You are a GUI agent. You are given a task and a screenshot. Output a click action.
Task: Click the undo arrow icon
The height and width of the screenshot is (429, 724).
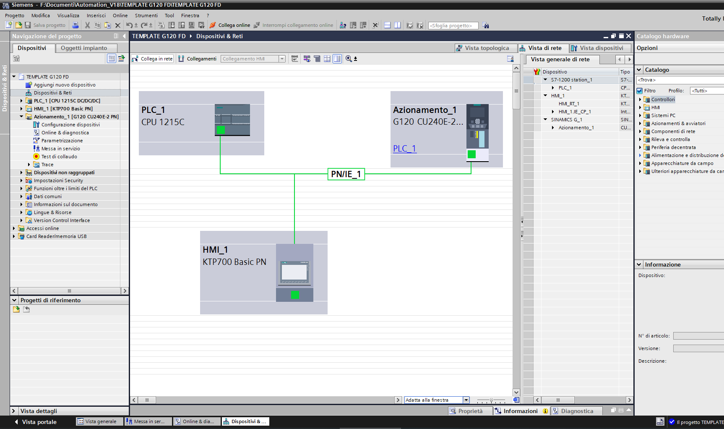pyautogui.click(x=129, y=25)
